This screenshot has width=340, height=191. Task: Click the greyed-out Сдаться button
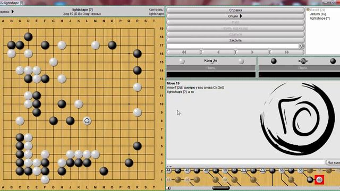click(235, 34)
